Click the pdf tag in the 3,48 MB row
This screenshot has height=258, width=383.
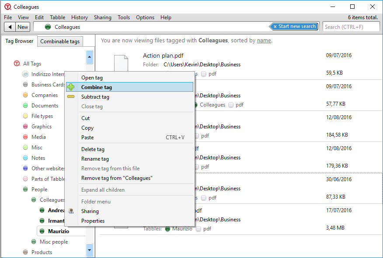click(204, 229)
